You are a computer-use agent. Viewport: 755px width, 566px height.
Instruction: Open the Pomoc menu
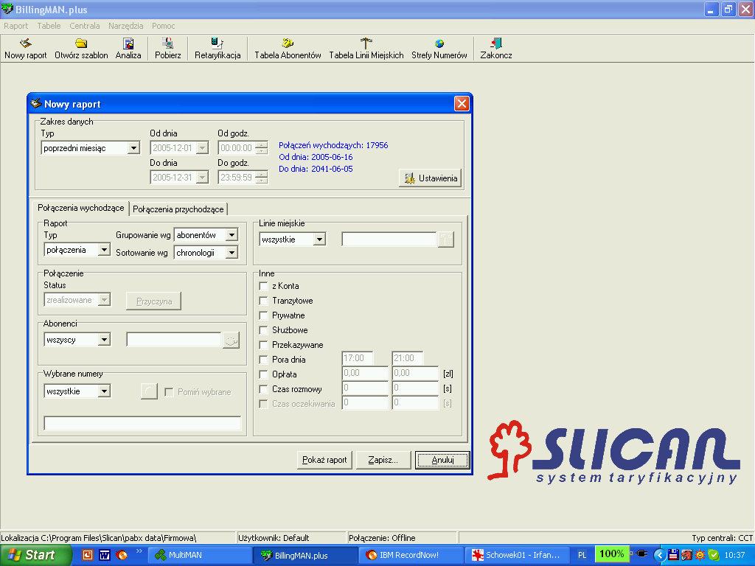163,26
